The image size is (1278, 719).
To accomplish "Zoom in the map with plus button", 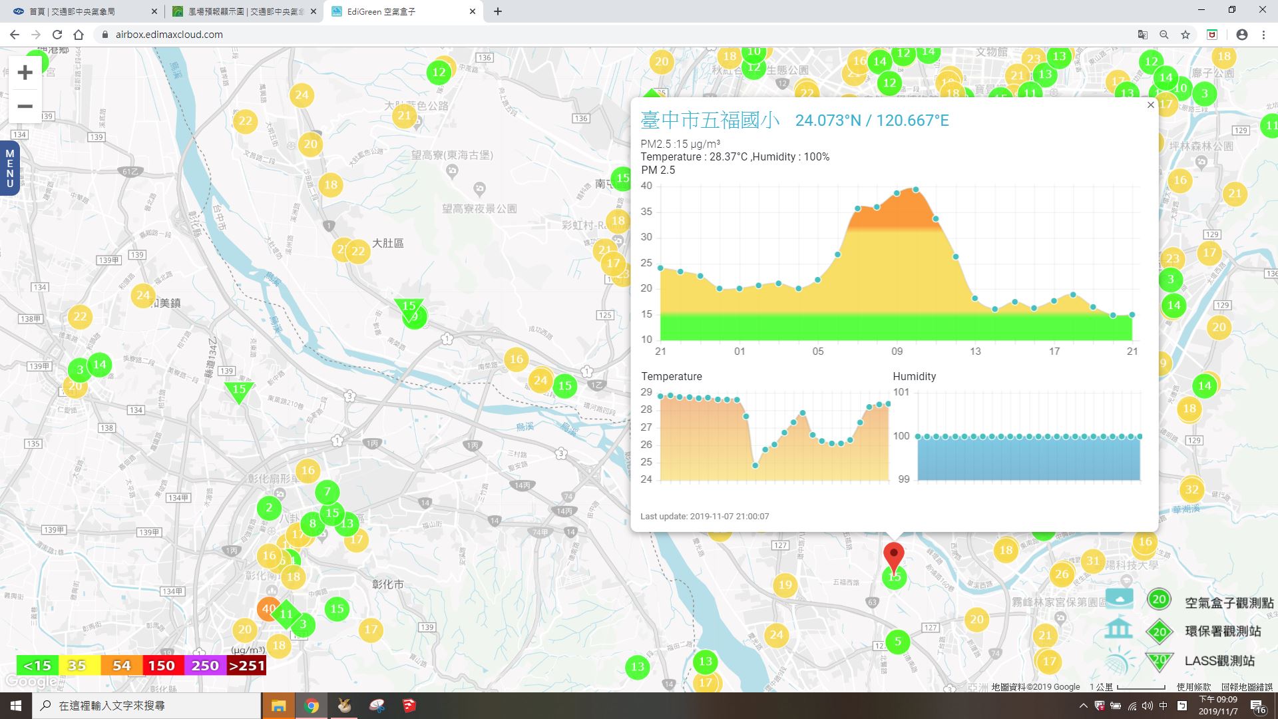I will 25,73.
